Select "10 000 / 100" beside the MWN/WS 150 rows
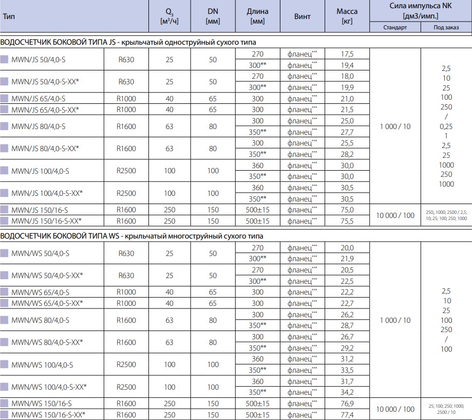Image resolution: width=472 pixels, height=420 pixels. click(395, 409)
